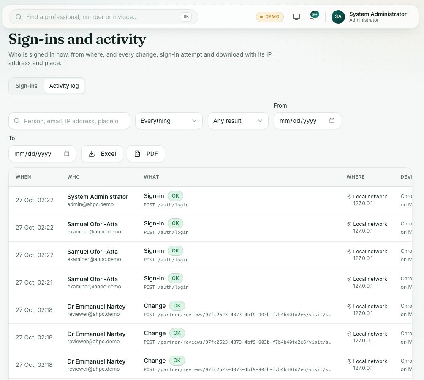The width and height of the screenshot is (424, 380).
Task: Open the To date calendar picker icon
Action: [x=67, y=154]
